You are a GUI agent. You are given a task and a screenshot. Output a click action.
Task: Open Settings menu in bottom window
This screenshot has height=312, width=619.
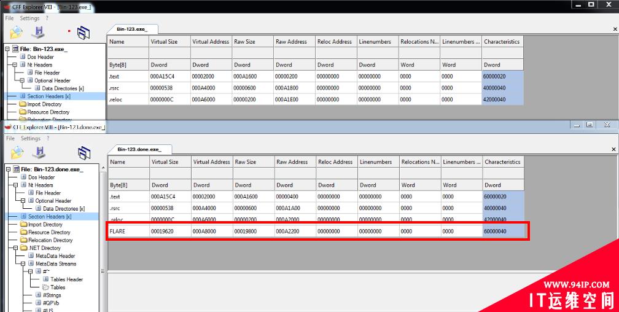tap(31, 138)
